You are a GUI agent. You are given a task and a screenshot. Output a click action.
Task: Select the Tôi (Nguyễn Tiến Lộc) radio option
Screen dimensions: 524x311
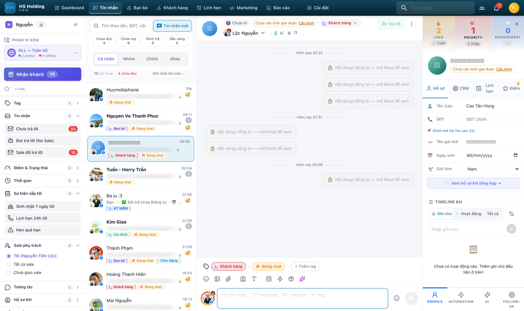[x=9, y=256]
